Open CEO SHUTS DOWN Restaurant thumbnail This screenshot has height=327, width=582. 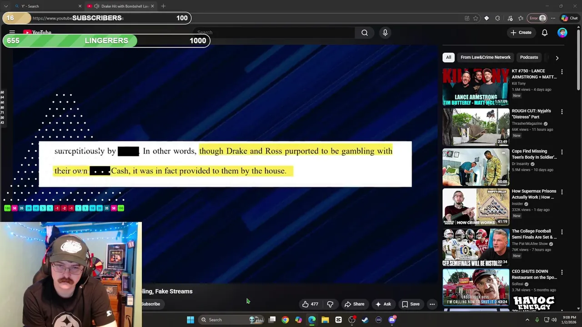click(476, 287)
